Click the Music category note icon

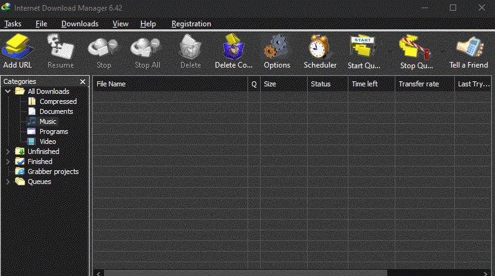pyautogui.click(x=32, y=121)
